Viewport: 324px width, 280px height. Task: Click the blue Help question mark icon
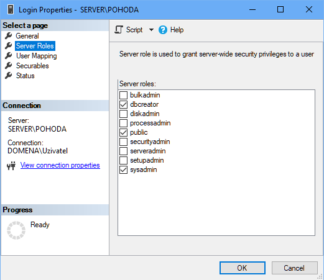coord(163,30)
